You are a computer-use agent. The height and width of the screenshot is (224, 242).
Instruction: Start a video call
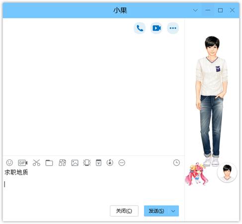coord(157,28)
